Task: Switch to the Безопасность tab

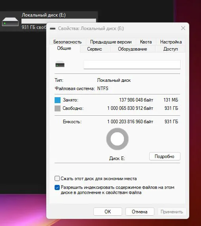Action: (x=68, y=42)
